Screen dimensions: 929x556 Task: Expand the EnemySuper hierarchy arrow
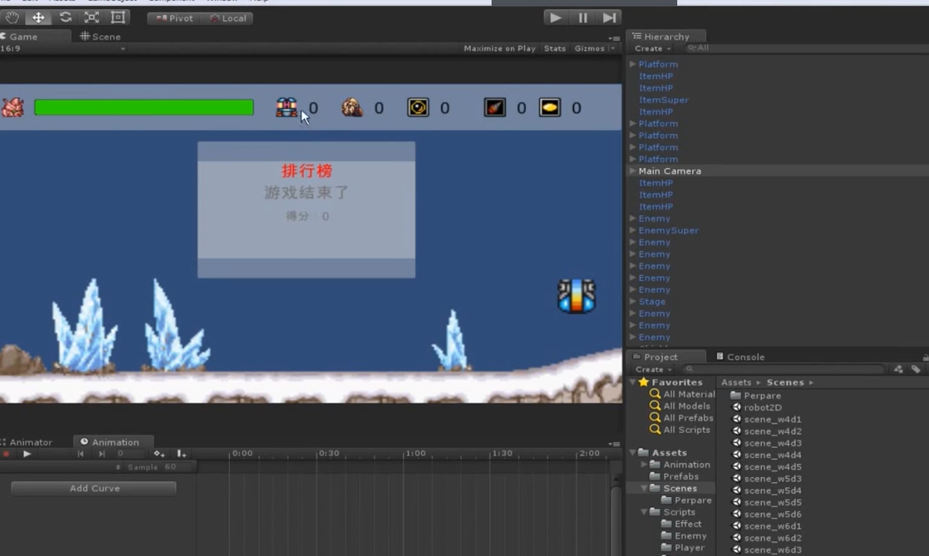[633, 230]
